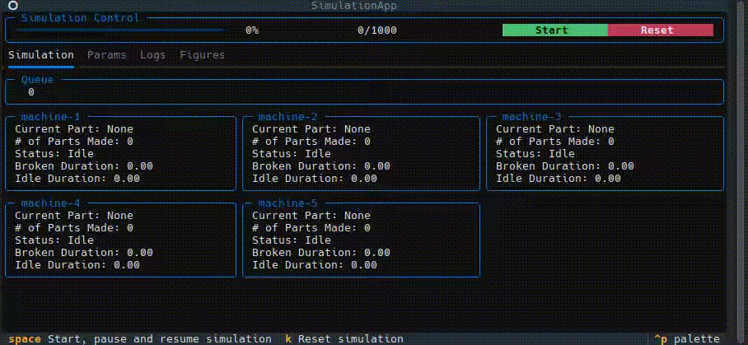Click the Simulation Control panel title
The image size is (748, 345).
click(80, 18)
